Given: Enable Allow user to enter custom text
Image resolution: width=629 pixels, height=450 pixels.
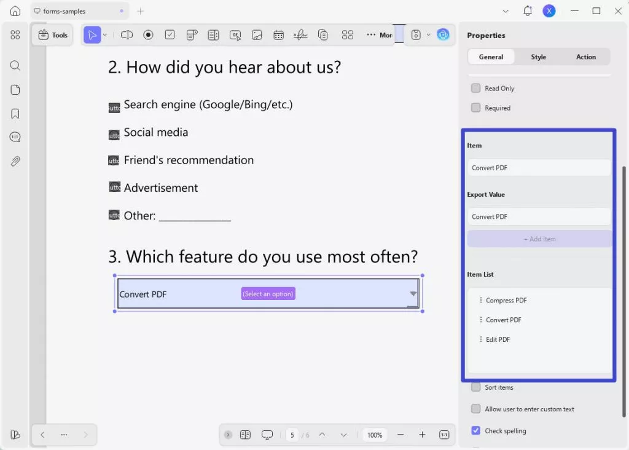Looking at the screenshot, I should 476,409.
